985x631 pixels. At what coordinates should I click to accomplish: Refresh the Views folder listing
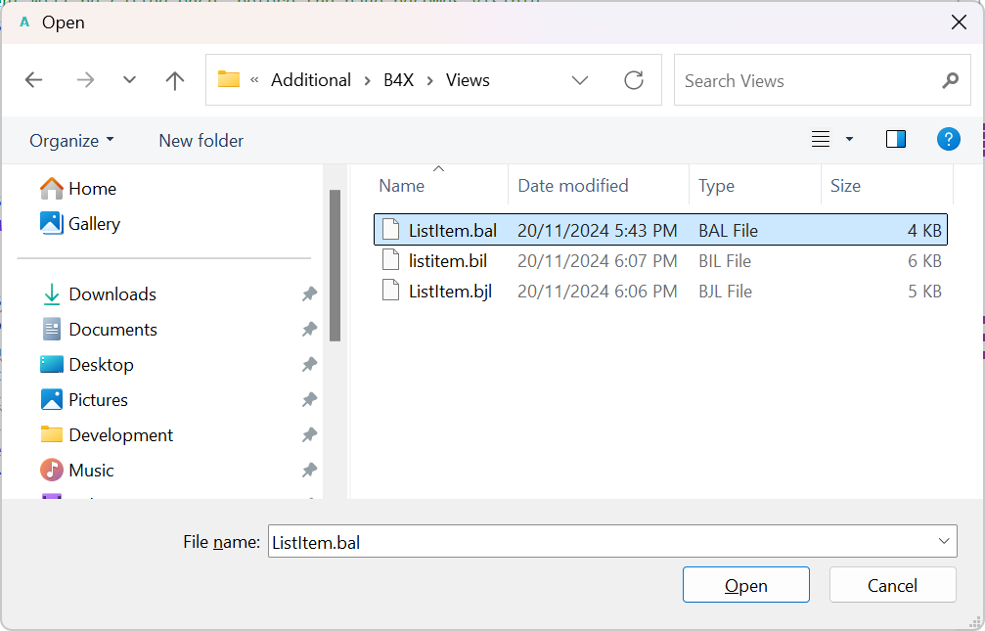[x=634, y=80]
